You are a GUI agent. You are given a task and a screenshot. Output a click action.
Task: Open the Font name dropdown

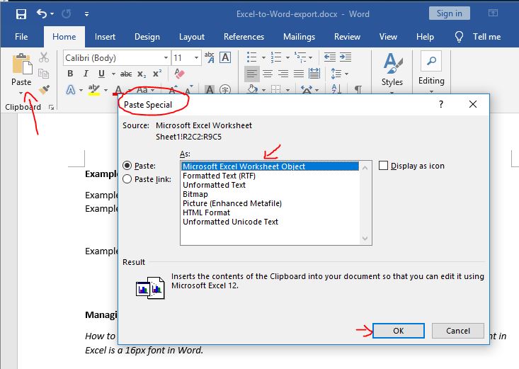click(166, 58)
